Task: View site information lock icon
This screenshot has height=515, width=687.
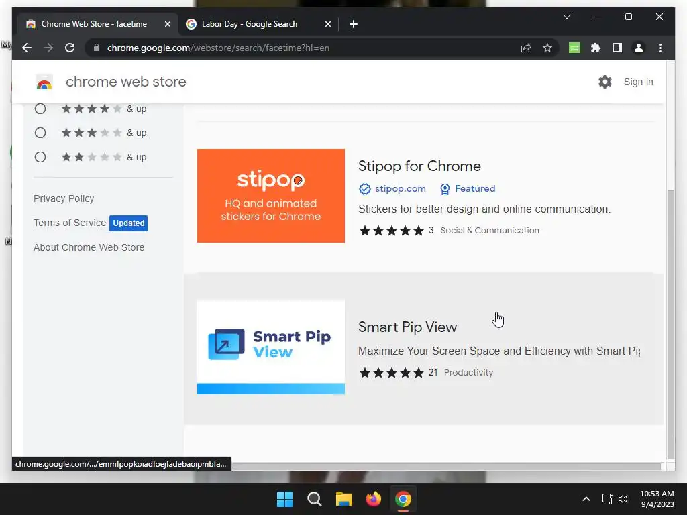Action: tap(97, 48)
